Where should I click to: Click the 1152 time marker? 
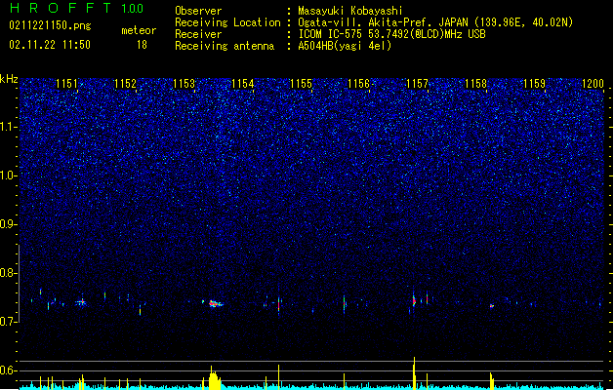click(125, 83)
